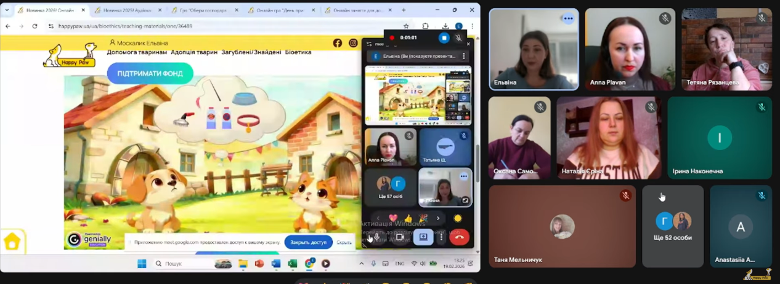Screen dimensions: 780x284
Task: Open the Instagram icon link in header
Action: 353,43
